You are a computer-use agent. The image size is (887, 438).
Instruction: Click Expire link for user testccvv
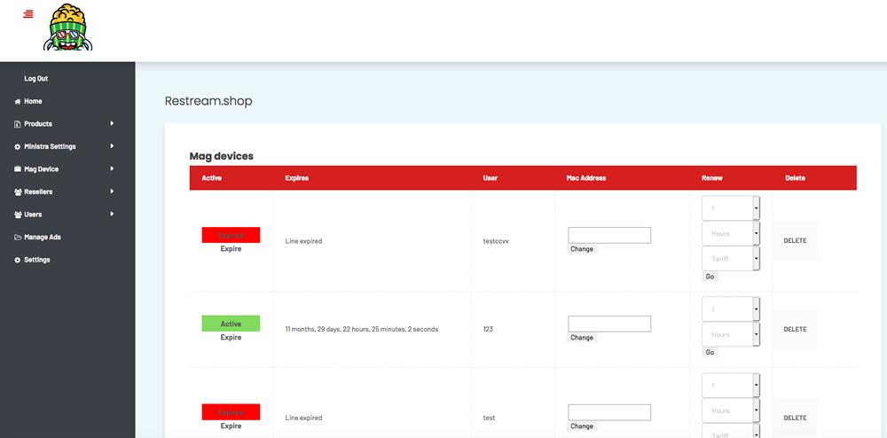tap(231, 248)
